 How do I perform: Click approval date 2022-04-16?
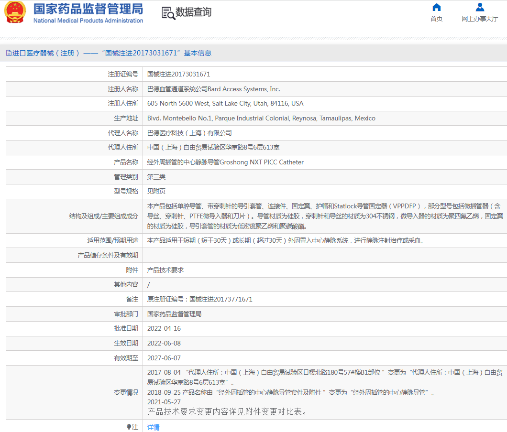(x=164, y=329)
